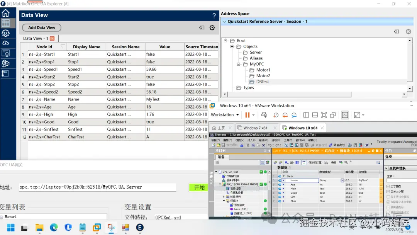Open the Home icon in Matrikon sidebar
Viewport: 417px width, 235px height.
click(x=5, y=13)
